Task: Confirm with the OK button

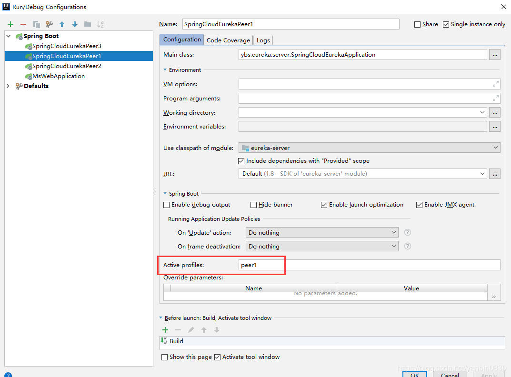Action: click(414, 375)
